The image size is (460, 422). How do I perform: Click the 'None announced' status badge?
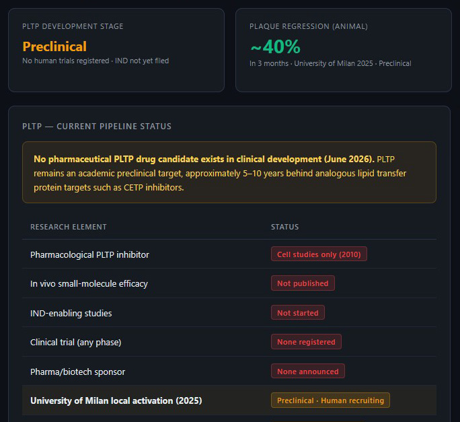(x=308, y=372)
